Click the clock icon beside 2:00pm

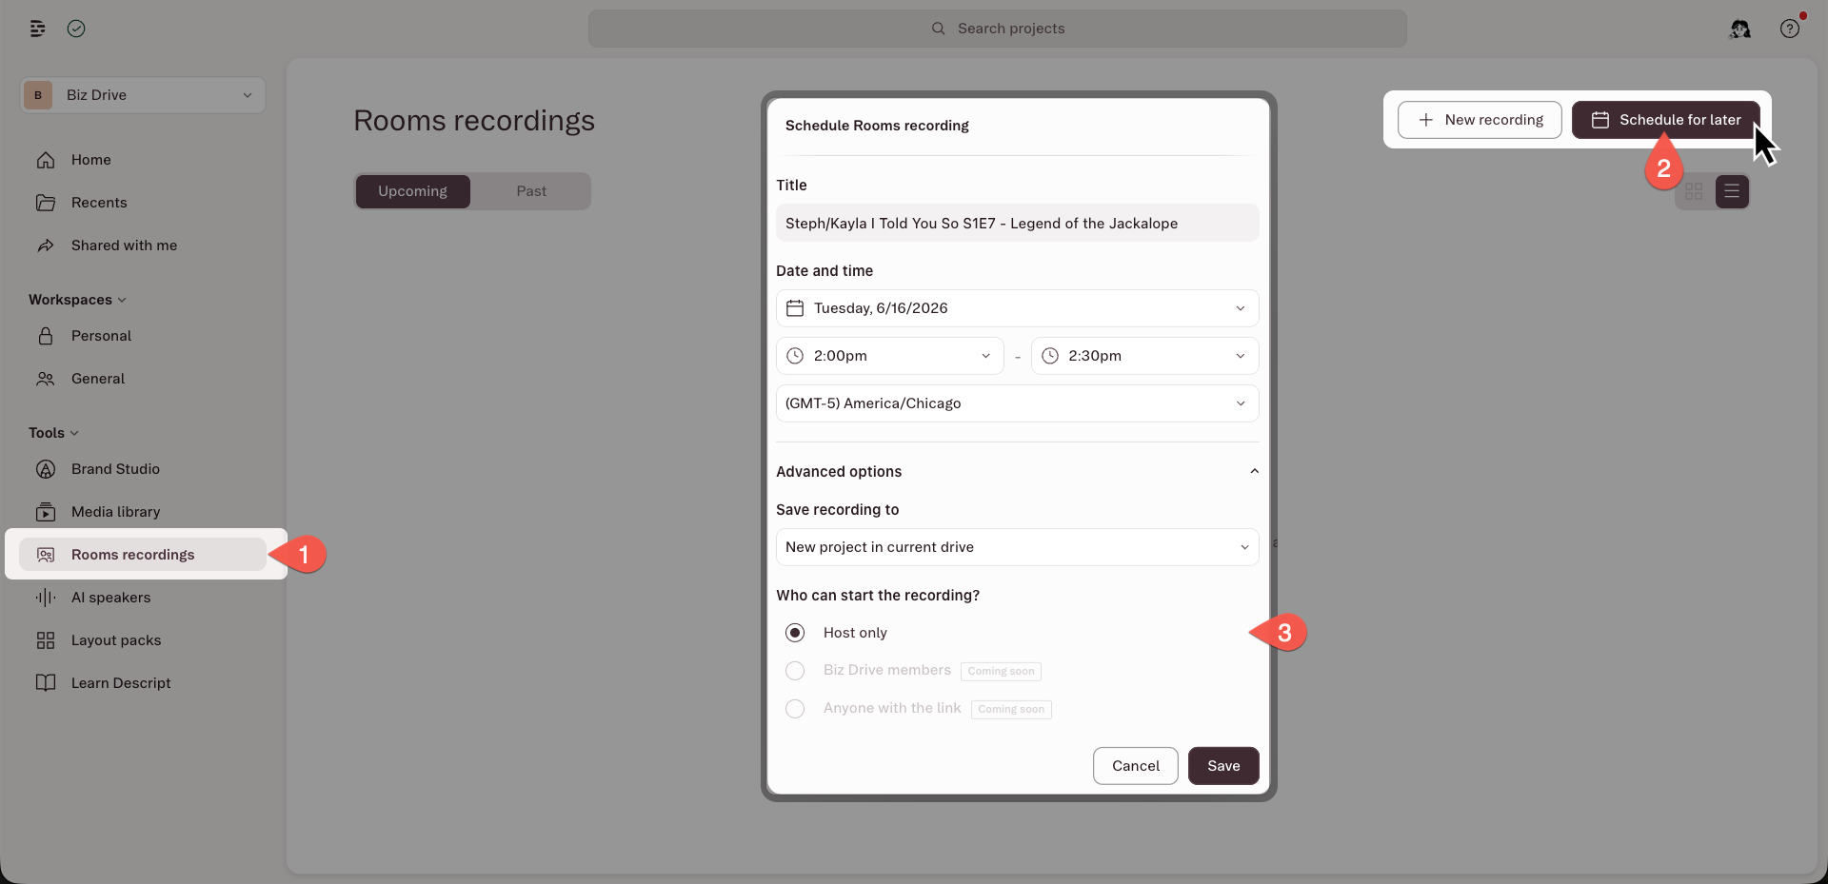795,356
